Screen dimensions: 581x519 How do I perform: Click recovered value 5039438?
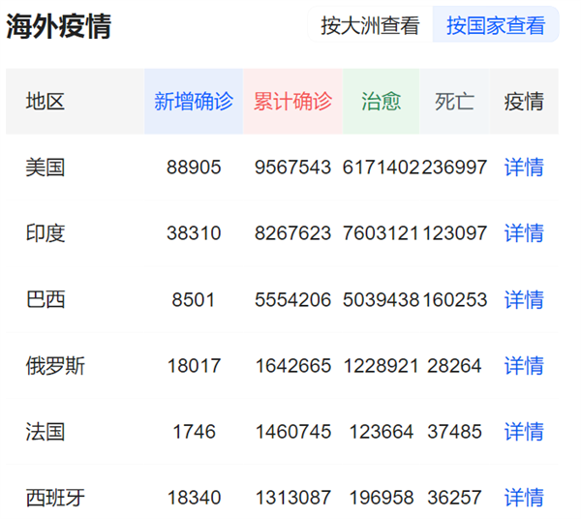(x=381, y=300)
